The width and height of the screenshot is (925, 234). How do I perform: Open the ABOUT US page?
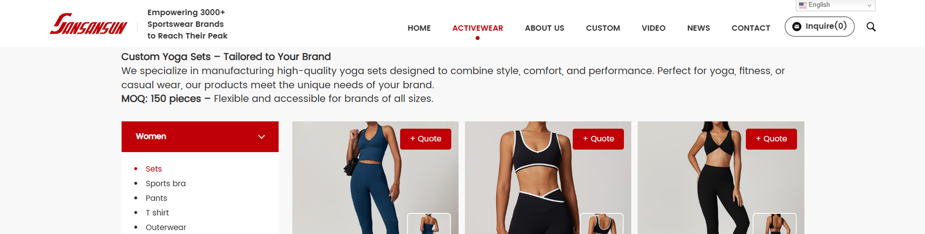pyautogui.click(x=544, y=28)
